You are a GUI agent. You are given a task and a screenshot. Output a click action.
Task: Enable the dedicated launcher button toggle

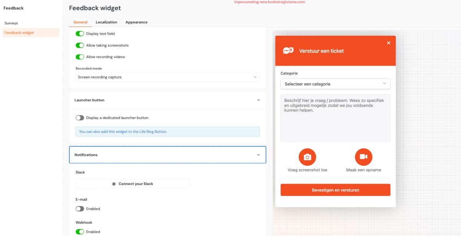click(x=80, y=118)
